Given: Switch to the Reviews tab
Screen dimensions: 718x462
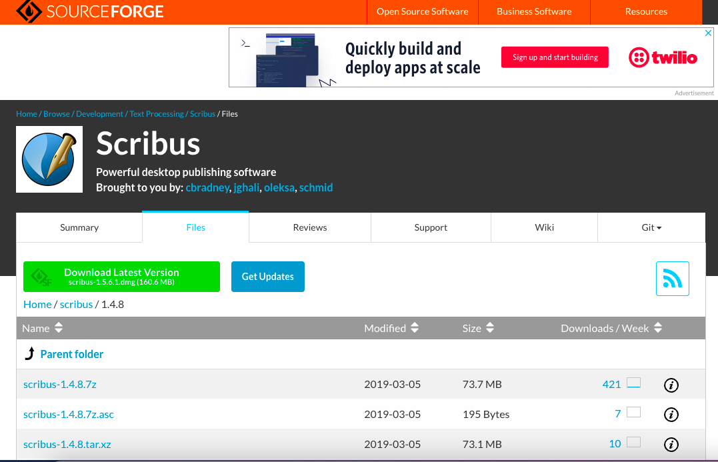Looking at the screenshot, I should (310, 227).
